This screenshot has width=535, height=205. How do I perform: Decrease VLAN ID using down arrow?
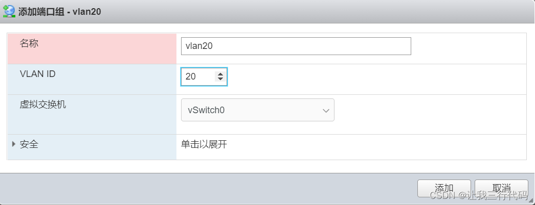click(220, 79)
